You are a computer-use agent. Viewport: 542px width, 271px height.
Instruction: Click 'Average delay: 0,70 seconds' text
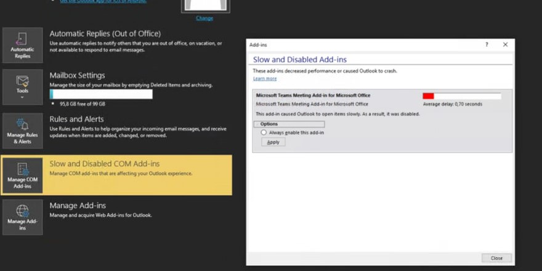point(453,104)
